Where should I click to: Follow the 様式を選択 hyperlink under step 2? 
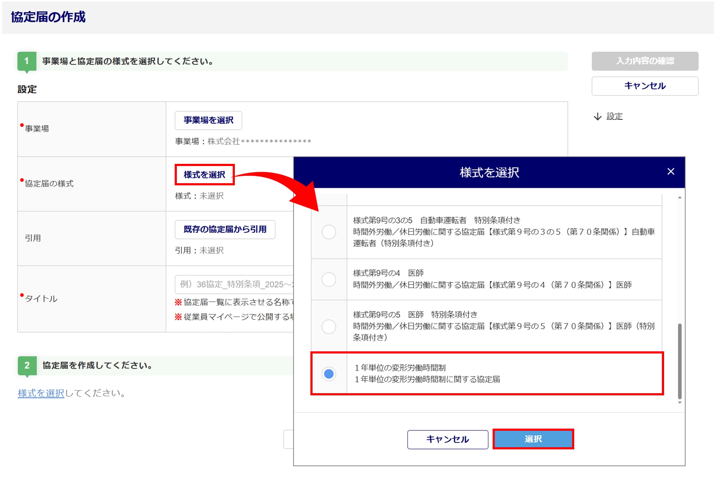(x=41, y=393)
